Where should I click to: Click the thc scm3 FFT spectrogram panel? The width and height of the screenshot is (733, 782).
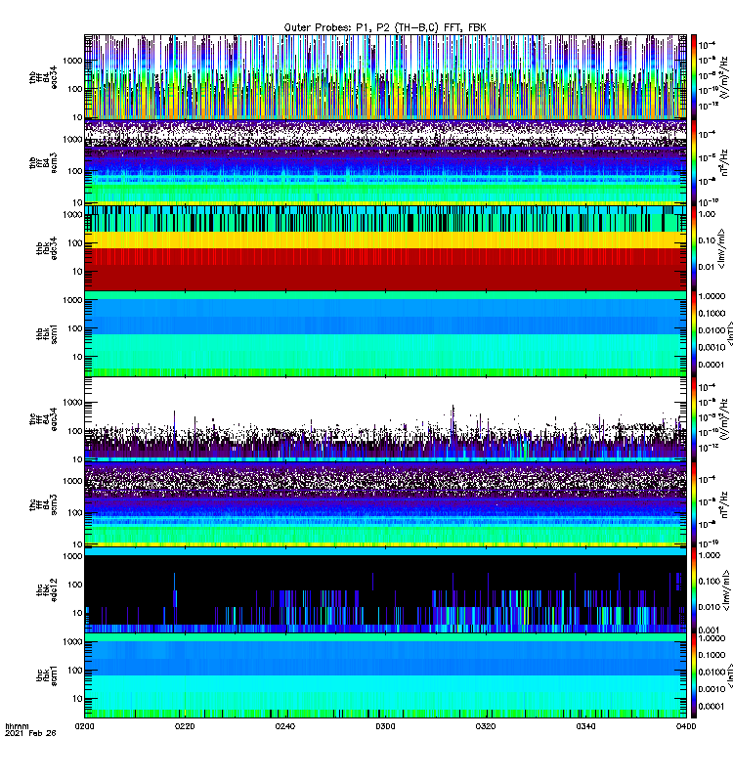385,504
